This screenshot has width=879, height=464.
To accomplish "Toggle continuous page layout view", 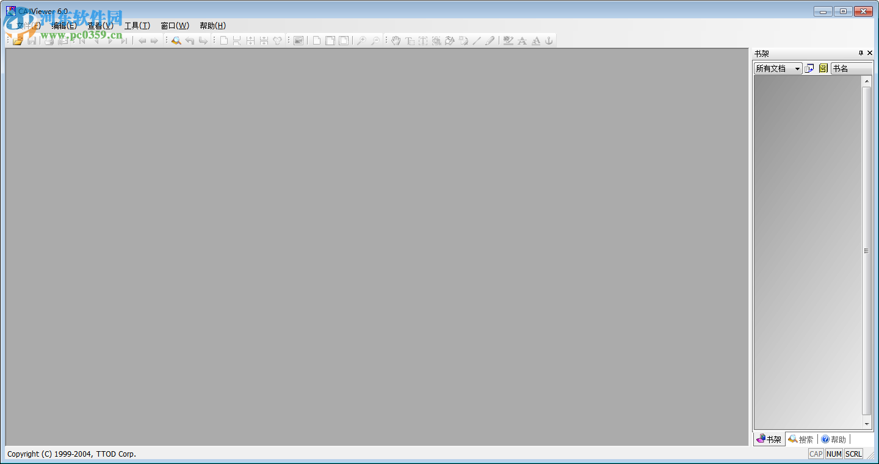I will coord(330,40).
